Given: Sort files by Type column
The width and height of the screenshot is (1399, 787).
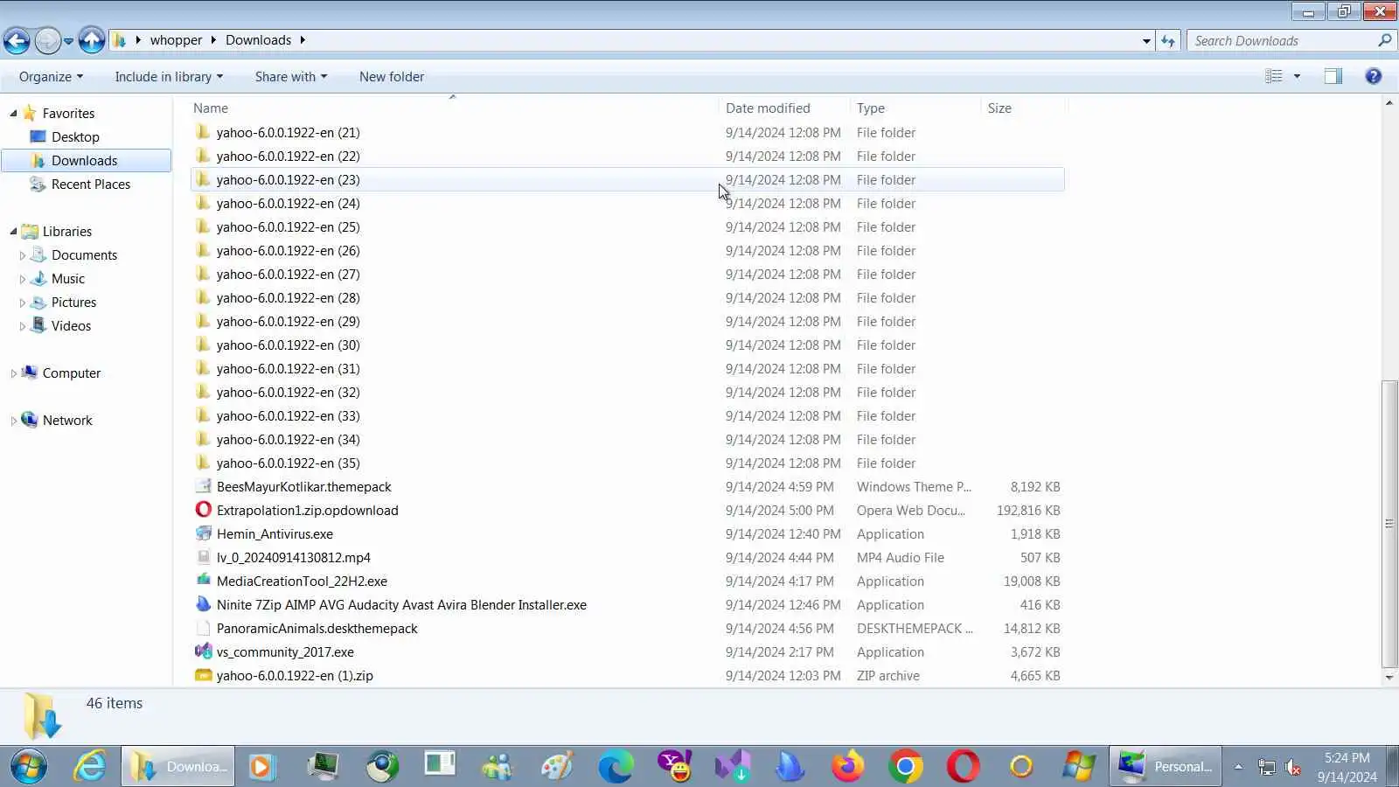Looking at the screenshot, I should (x=915, y=108).
